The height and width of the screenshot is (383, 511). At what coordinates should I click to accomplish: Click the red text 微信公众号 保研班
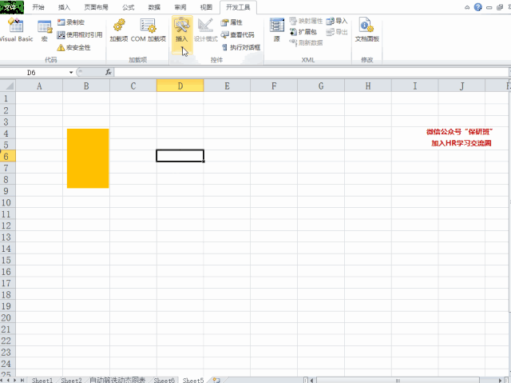460,132
